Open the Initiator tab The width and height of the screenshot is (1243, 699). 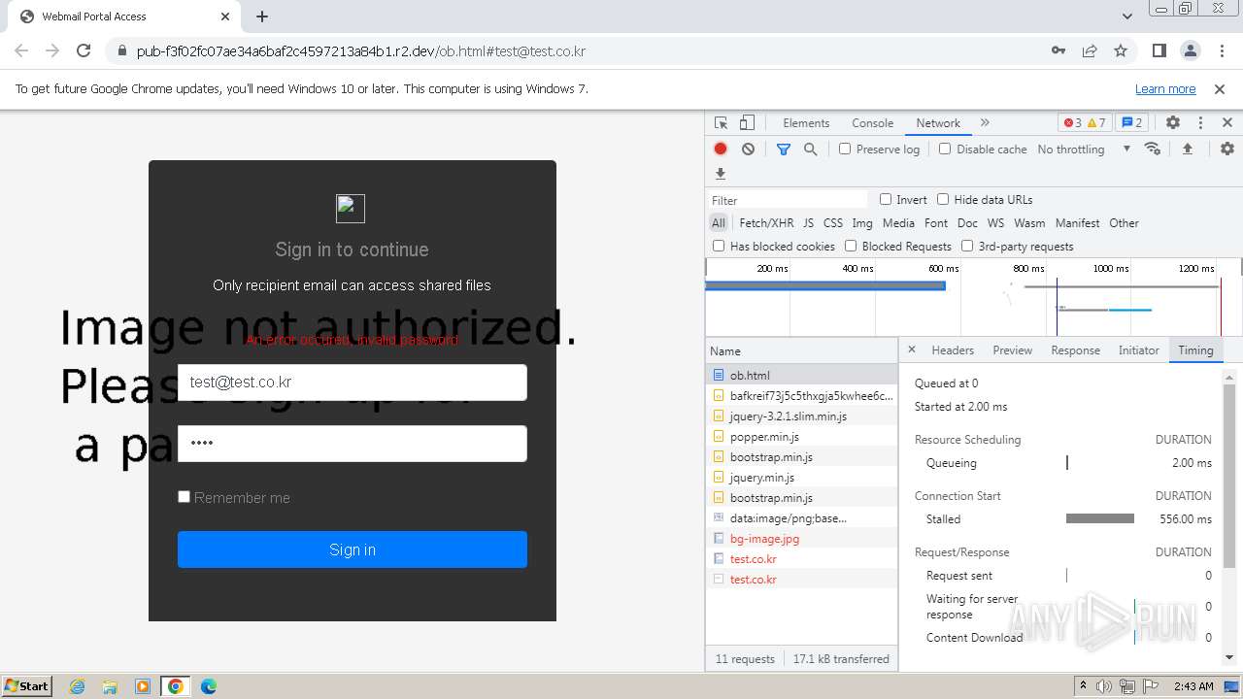click(1138, 350)
